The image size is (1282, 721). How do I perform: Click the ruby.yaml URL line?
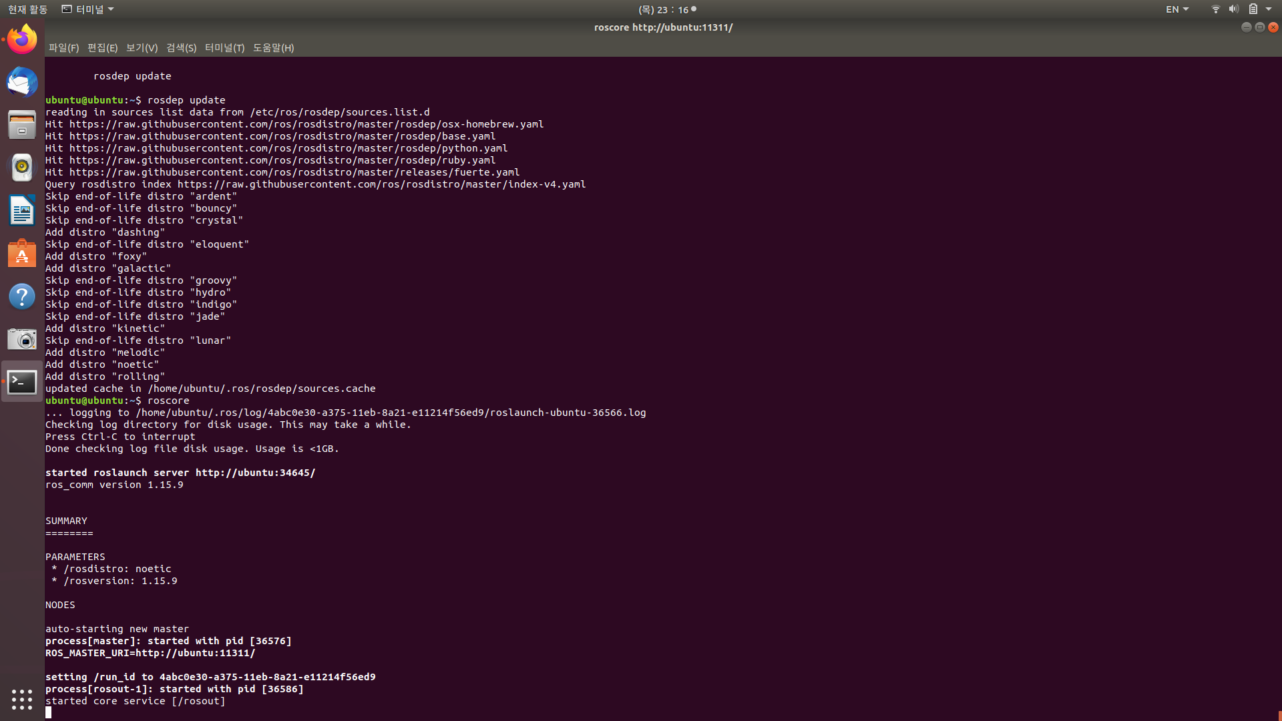(270, 160)
